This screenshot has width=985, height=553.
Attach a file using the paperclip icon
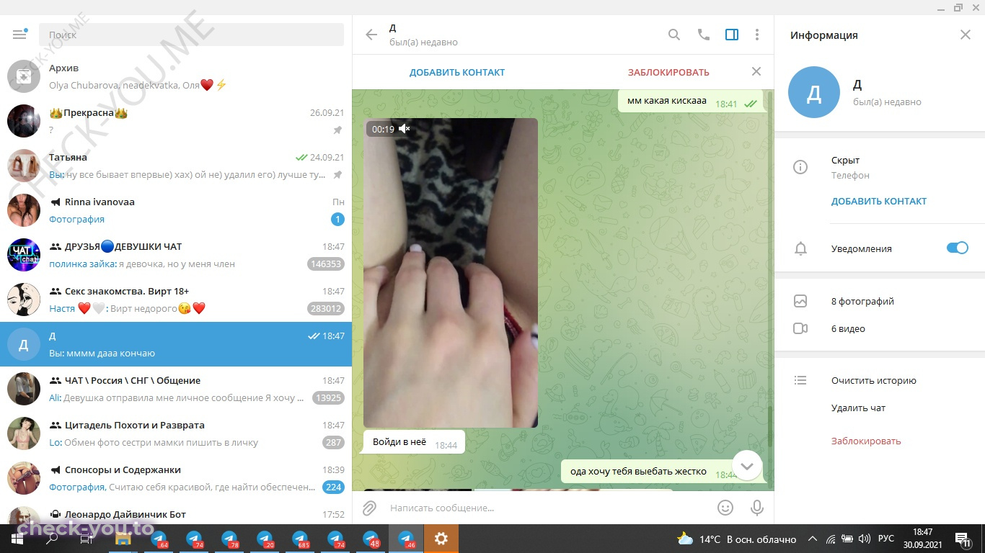[x=369, y=508]
